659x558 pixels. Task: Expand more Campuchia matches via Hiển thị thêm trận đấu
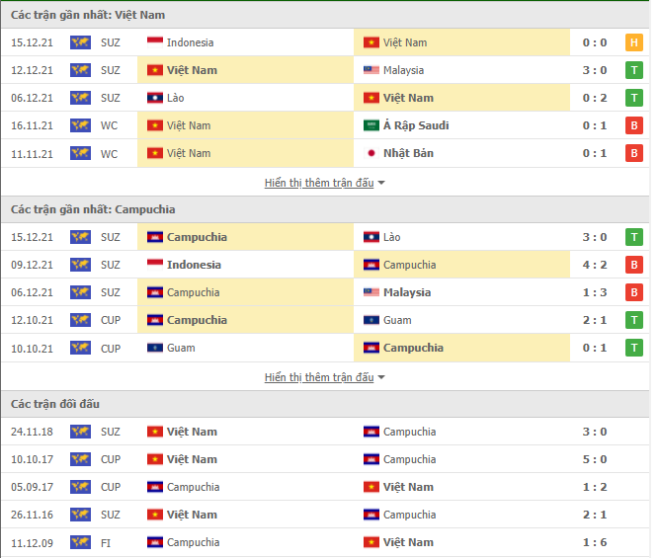319,377
